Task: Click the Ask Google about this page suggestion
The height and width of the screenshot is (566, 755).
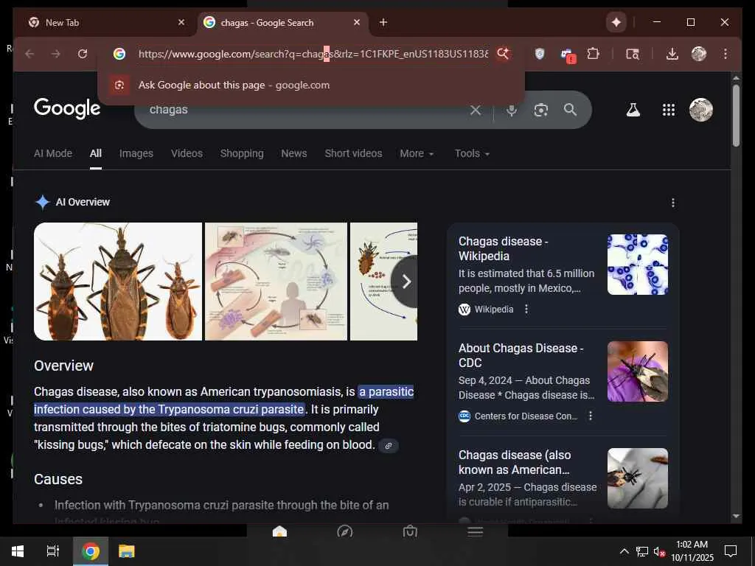Action: (x=310, y=85)
